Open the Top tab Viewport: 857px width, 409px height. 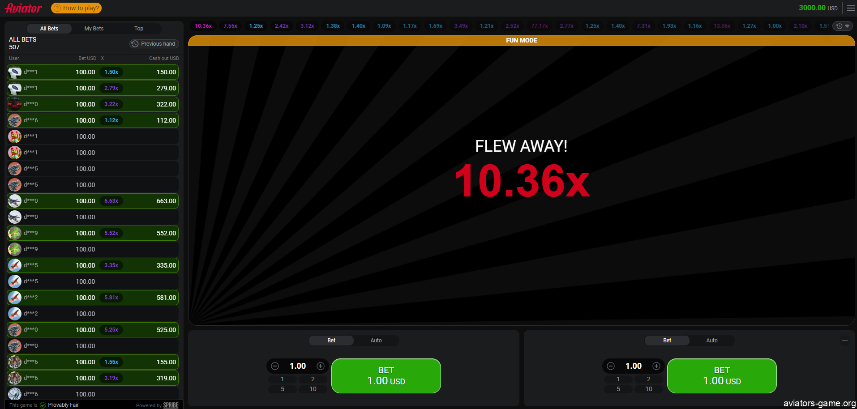139,29
